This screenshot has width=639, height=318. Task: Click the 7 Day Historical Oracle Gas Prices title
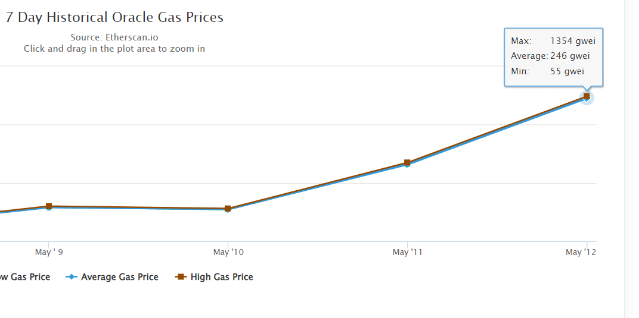tap(114, 17)
